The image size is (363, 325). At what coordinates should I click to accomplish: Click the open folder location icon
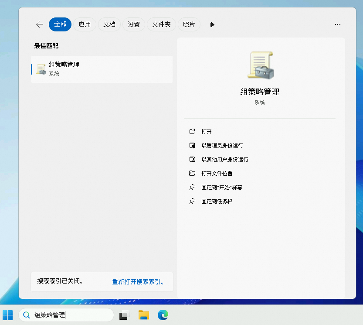click(192, 173)
